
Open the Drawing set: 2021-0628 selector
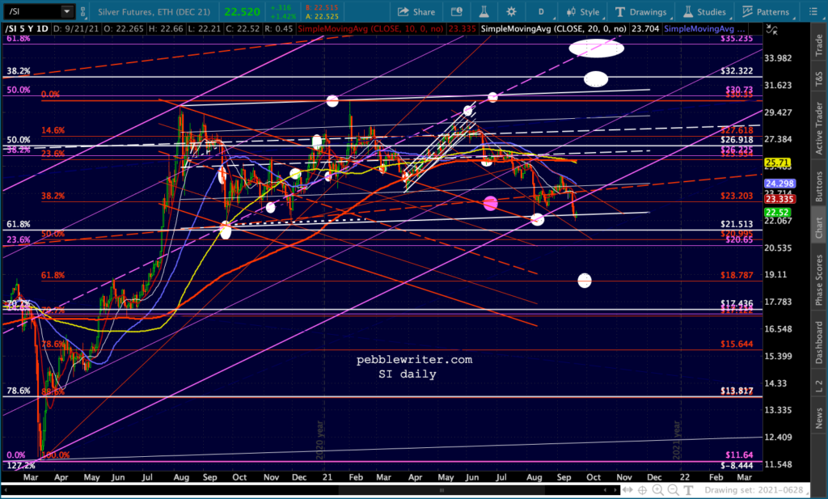click(x=757, y=491)
